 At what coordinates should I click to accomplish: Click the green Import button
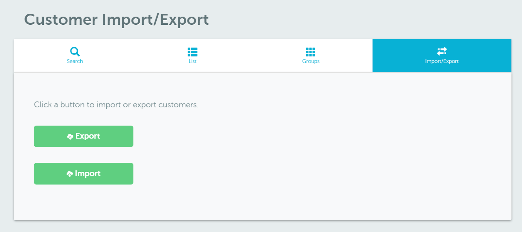(x=84, y=174)
